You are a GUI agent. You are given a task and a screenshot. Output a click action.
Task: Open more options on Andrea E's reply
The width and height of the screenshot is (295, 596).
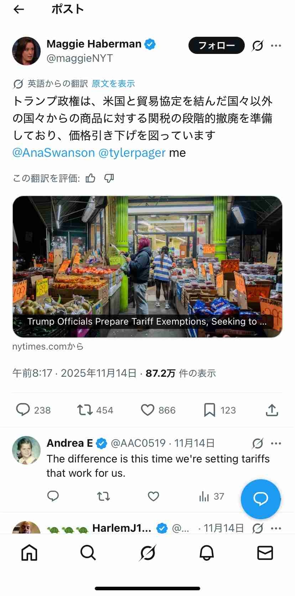(x=276, y=444)
